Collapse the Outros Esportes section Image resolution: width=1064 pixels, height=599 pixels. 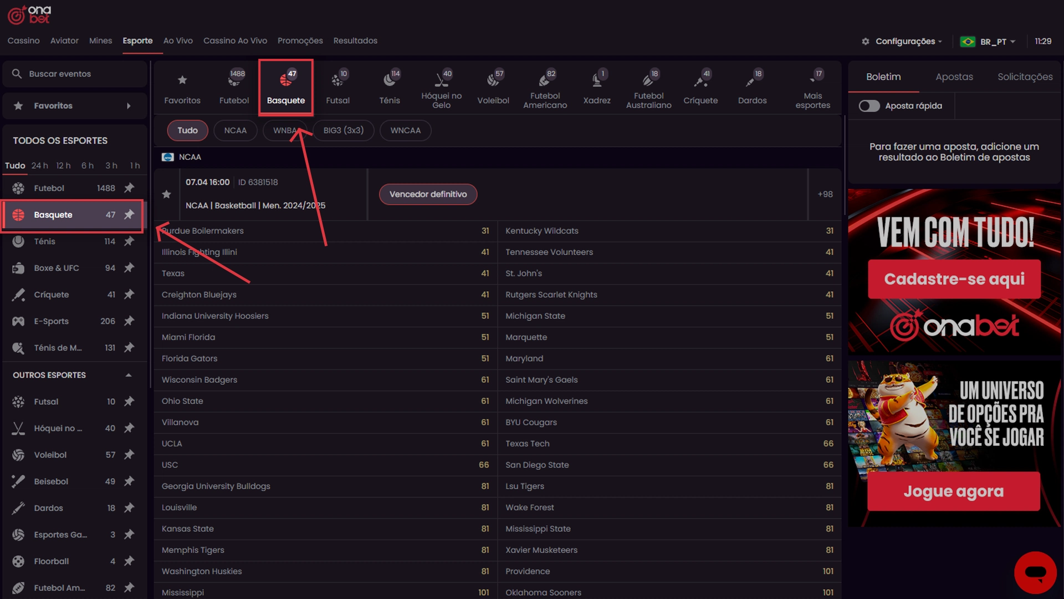coord(129,375)
